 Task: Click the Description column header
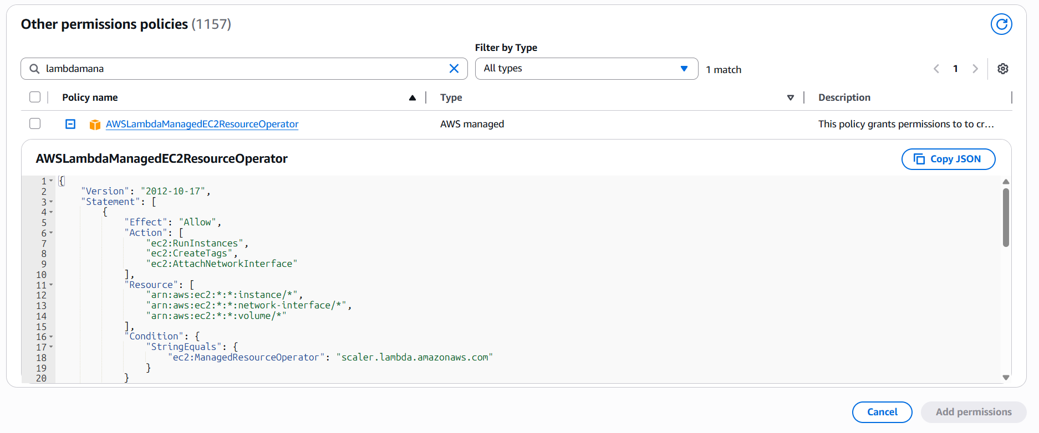click(x=844, y=97)
